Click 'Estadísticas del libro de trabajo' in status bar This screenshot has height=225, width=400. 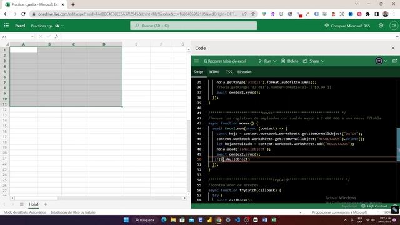(x=73, y=212)
